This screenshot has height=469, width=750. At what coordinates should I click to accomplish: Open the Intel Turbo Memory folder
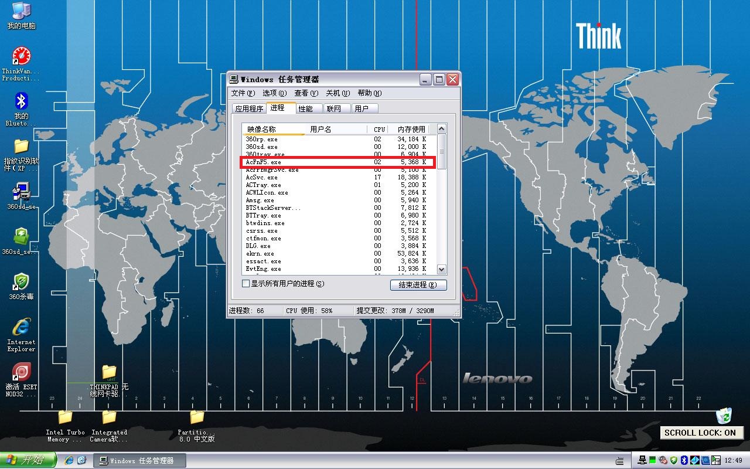click(65, 417)
